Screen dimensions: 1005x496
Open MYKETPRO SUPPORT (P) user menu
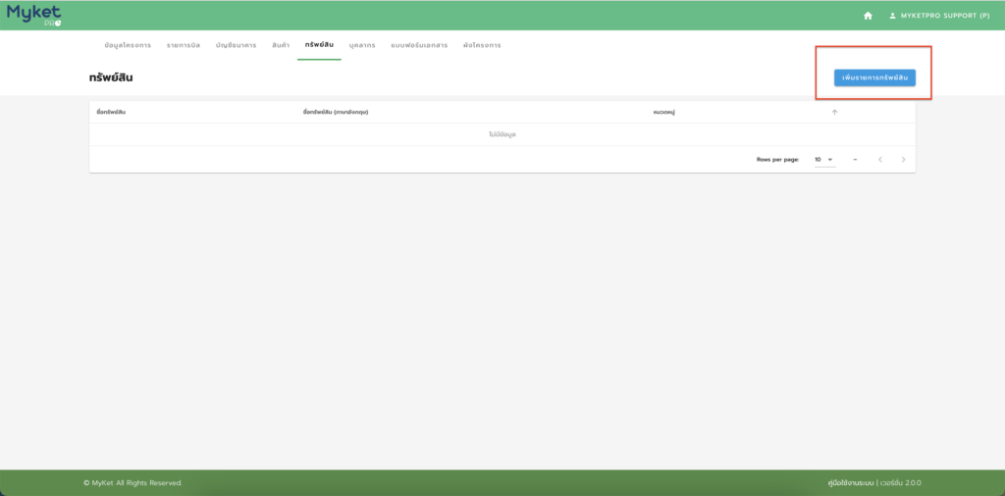click(x=939, y=16)
